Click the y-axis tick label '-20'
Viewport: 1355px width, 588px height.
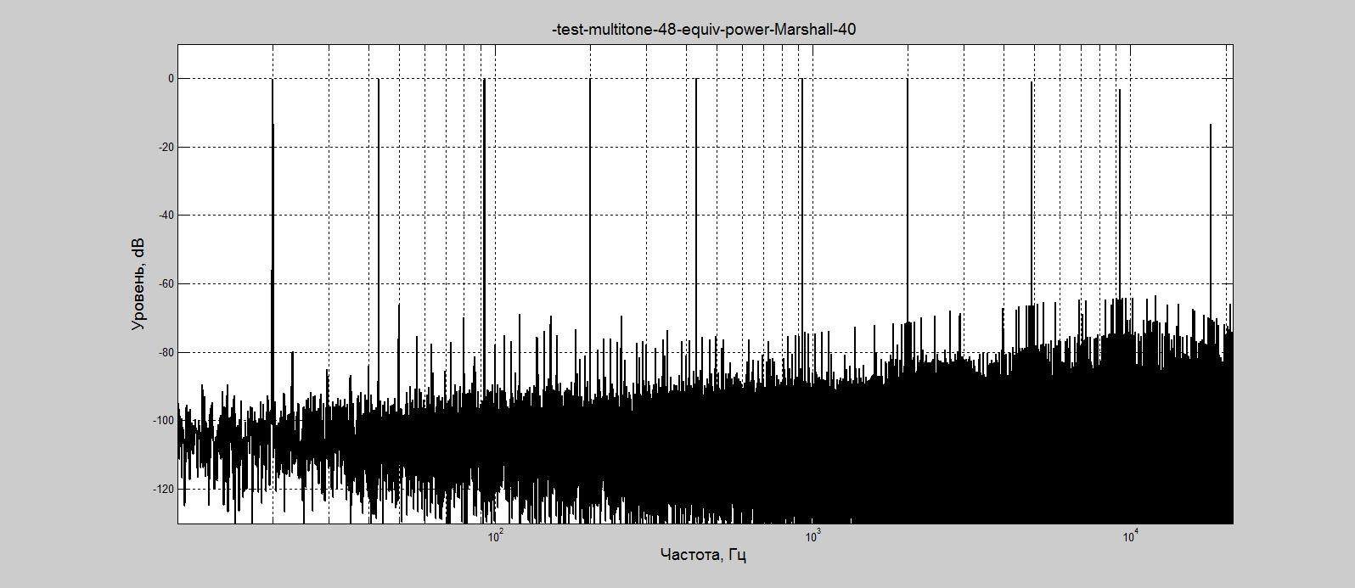(x=166, y=148)
